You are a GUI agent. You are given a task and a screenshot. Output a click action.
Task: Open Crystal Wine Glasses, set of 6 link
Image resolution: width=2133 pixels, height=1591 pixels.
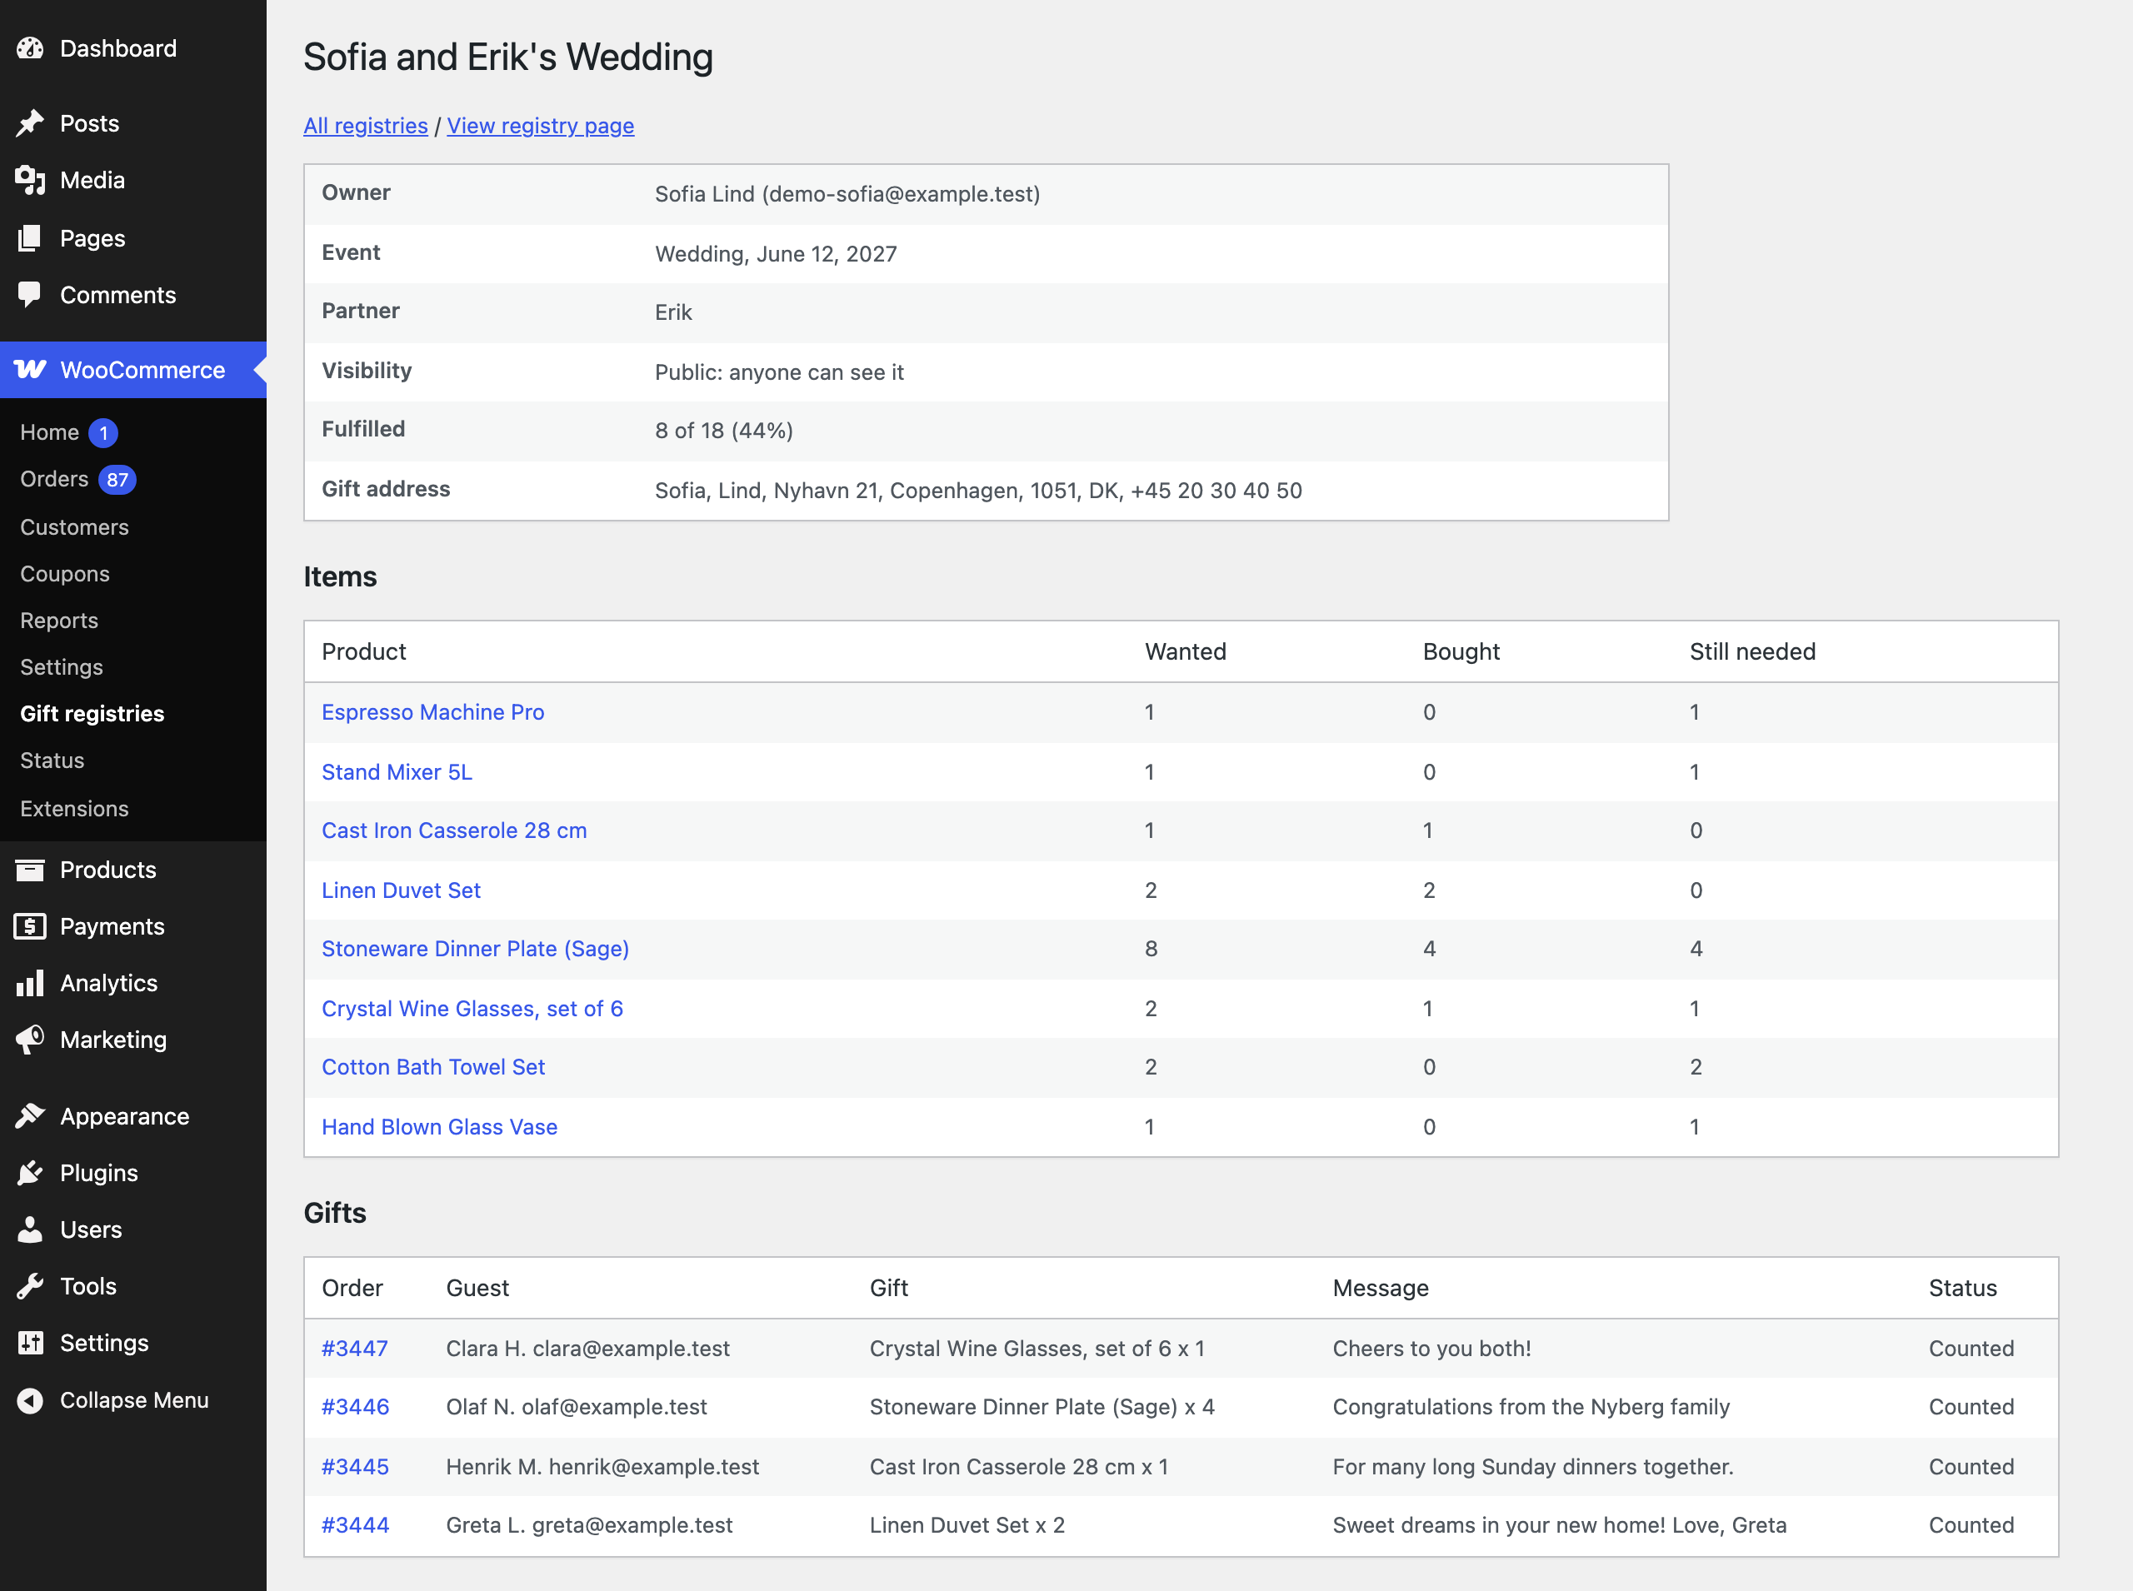tap(472, 1010)
